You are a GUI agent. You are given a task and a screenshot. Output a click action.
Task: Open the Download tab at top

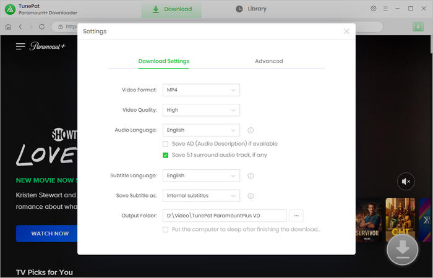tap(171, 9)
